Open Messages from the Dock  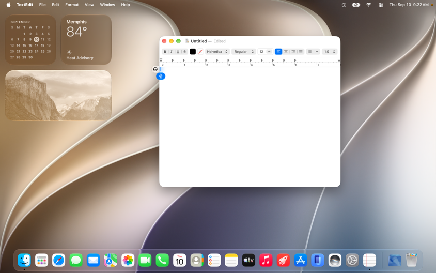tap(76, 260)
